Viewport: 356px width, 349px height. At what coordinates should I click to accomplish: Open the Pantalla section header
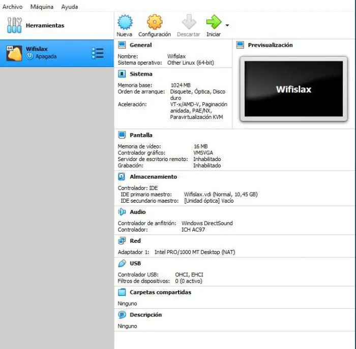[141, 135]
